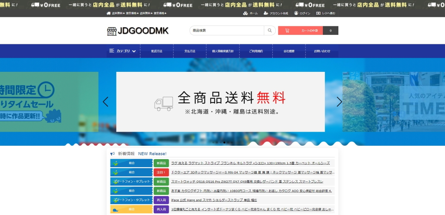445x215 pixels.
Task: Click the 全商品送料無料 center banner
Action: coord(220,102)
